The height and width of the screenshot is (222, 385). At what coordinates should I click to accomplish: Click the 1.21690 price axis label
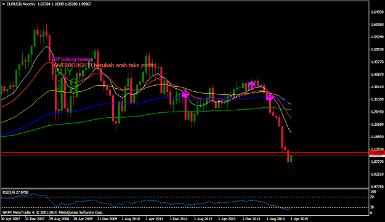click(x=378, y=125)
